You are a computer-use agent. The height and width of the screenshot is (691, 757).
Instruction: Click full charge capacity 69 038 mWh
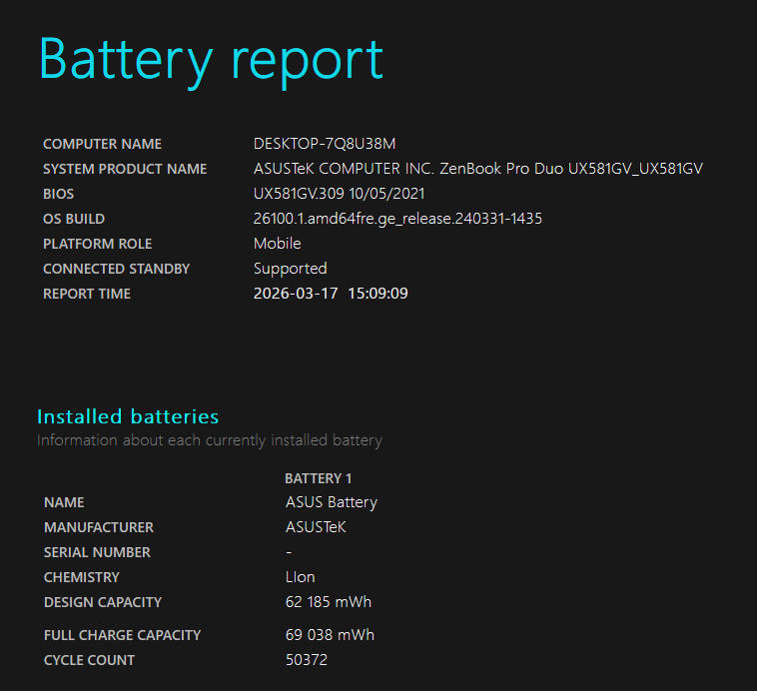coord(330,635)
